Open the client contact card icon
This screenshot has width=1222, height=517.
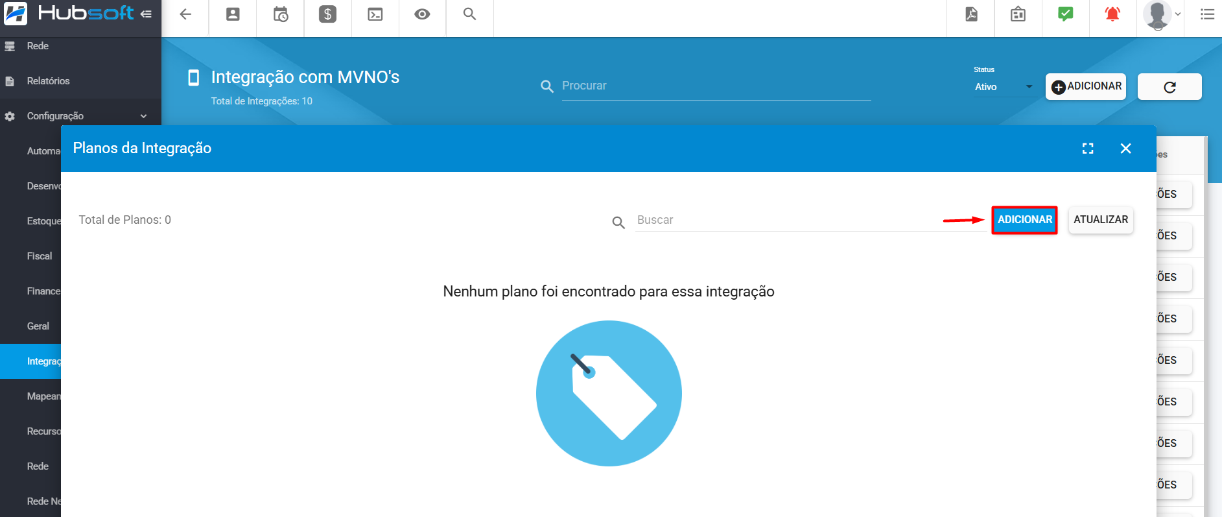pos(233,14)
